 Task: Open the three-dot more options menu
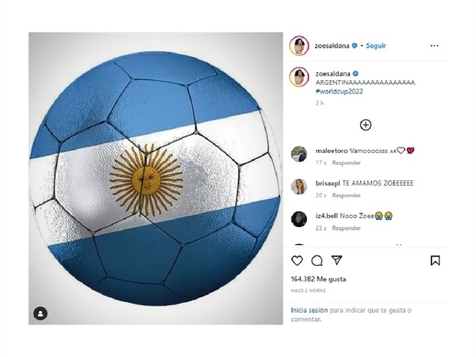point(435,46)
